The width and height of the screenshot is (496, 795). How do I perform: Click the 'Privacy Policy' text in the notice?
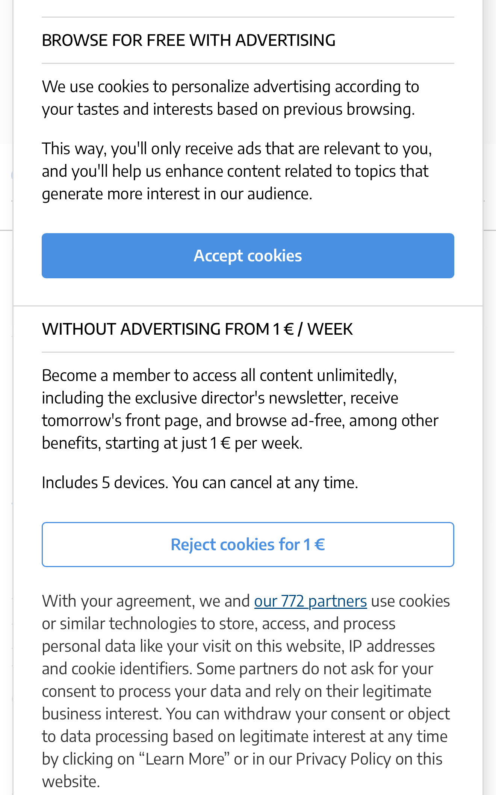(x=343, y=759)
